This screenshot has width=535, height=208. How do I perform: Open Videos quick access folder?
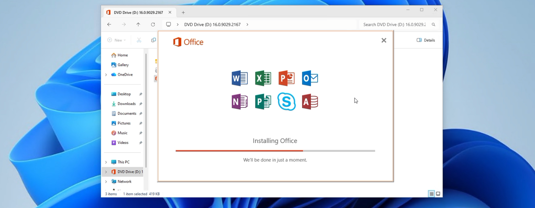point(123,143)
